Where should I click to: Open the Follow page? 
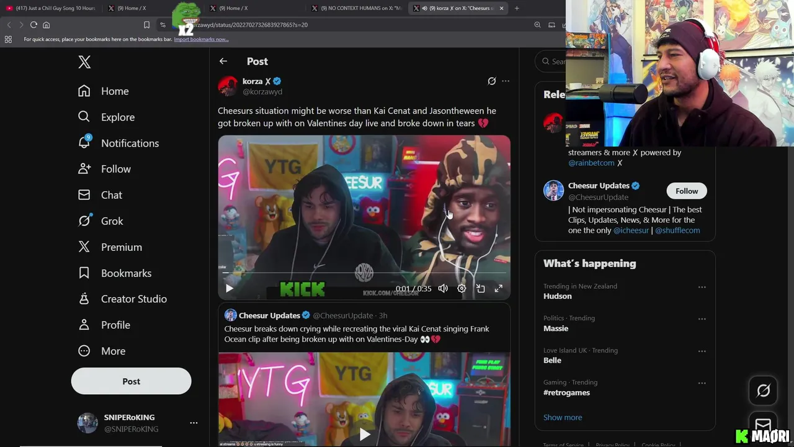pos(104,169)
